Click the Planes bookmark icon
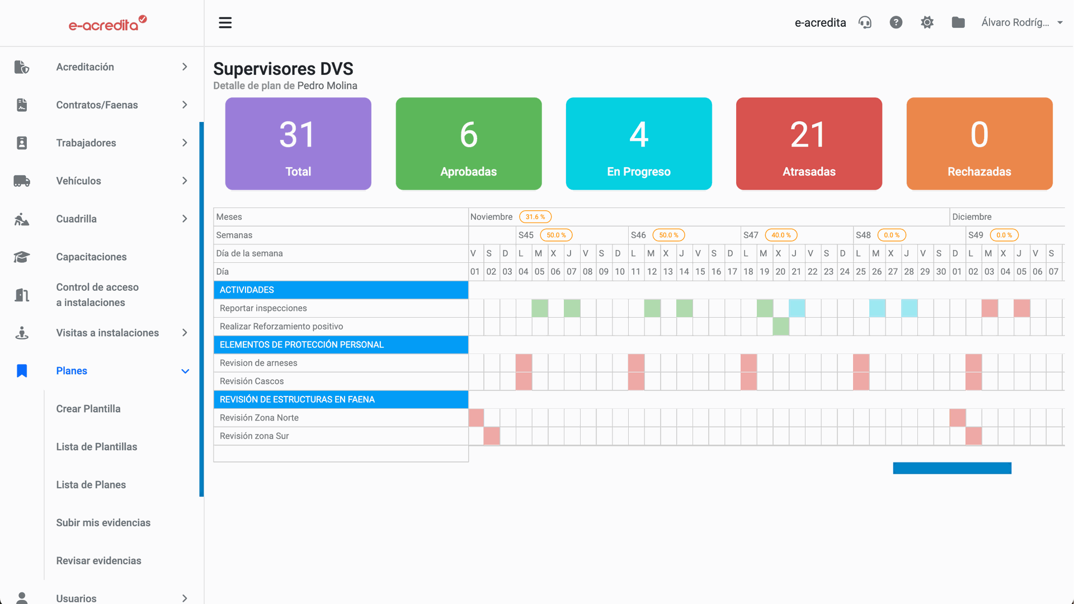 coord(22,371)
